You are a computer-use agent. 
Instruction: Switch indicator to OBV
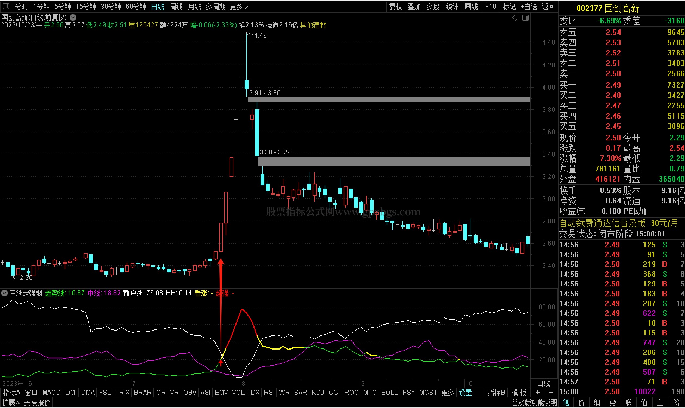(190, 393)
